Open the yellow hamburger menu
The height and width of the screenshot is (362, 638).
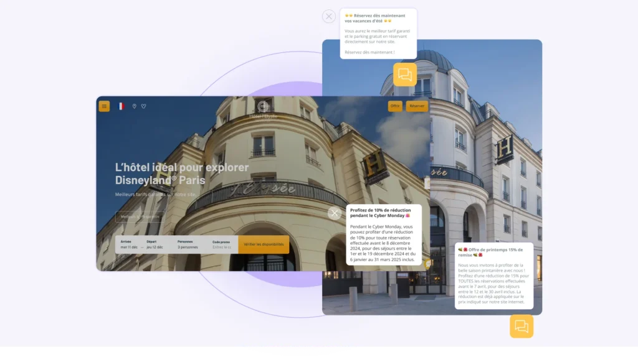(104, 106)
